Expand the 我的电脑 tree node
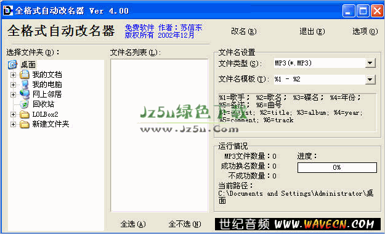 [14, 85]
